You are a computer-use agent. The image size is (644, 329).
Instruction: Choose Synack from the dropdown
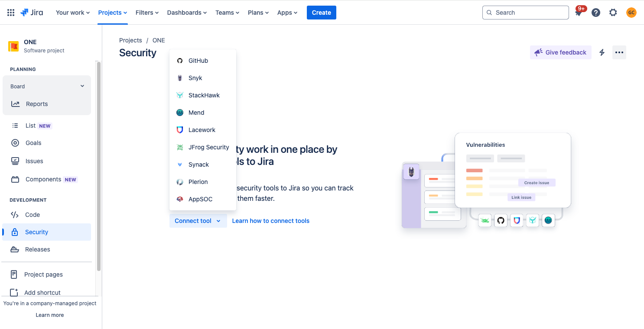pos(203,164)
